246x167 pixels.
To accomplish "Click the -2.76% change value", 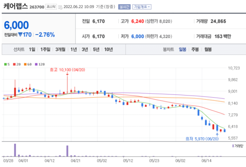I will click(45, 35).
